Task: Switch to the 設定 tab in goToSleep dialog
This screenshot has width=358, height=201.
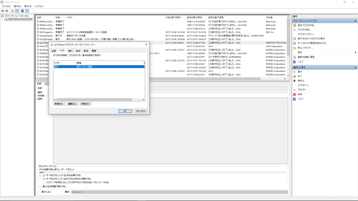Action: point(86,51)
